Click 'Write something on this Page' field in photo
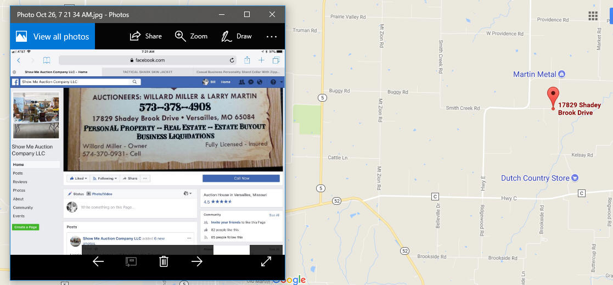 click(107, 207)
